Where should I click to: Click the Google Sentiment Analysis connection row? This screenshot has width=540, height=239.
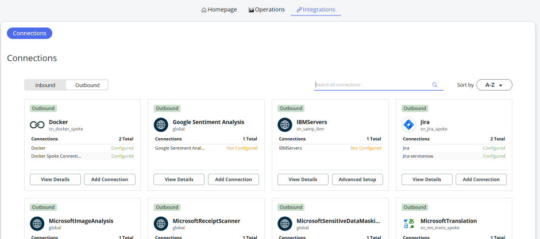coord(206,148)
